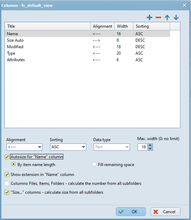The image size is (191, 220).
Task: Move column down with the down arrow
Action: point(176,17)
